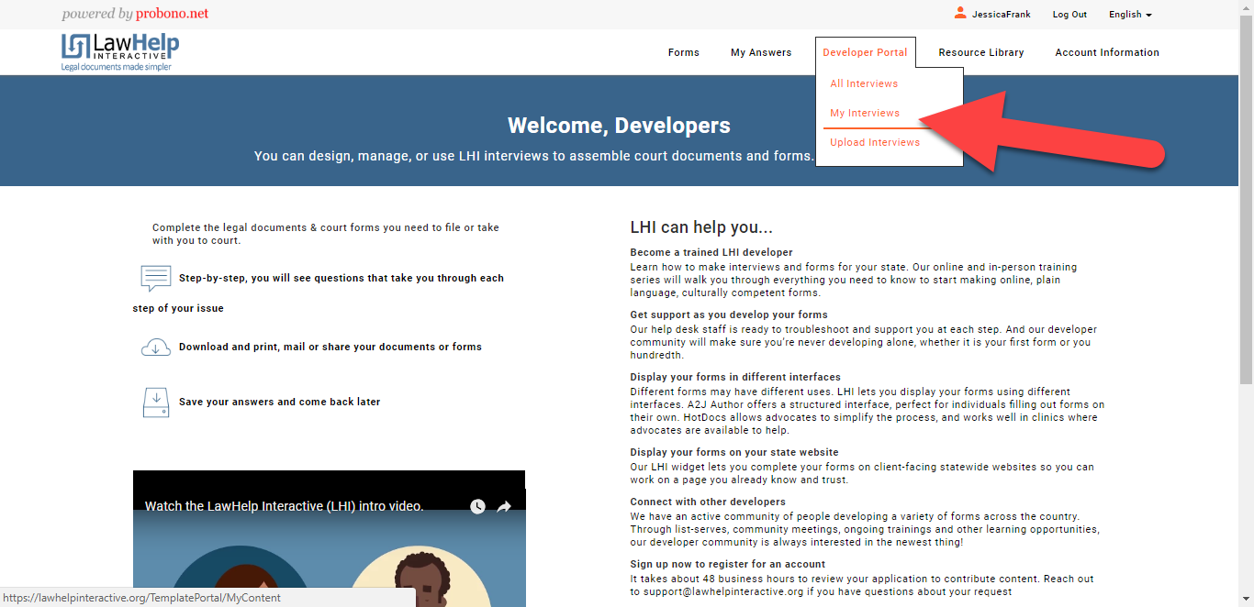The width and height of the screenshot is (1254, 607).
Task: Click 'Sign up now to register for an account'
Action: click(x=728, y=564)
